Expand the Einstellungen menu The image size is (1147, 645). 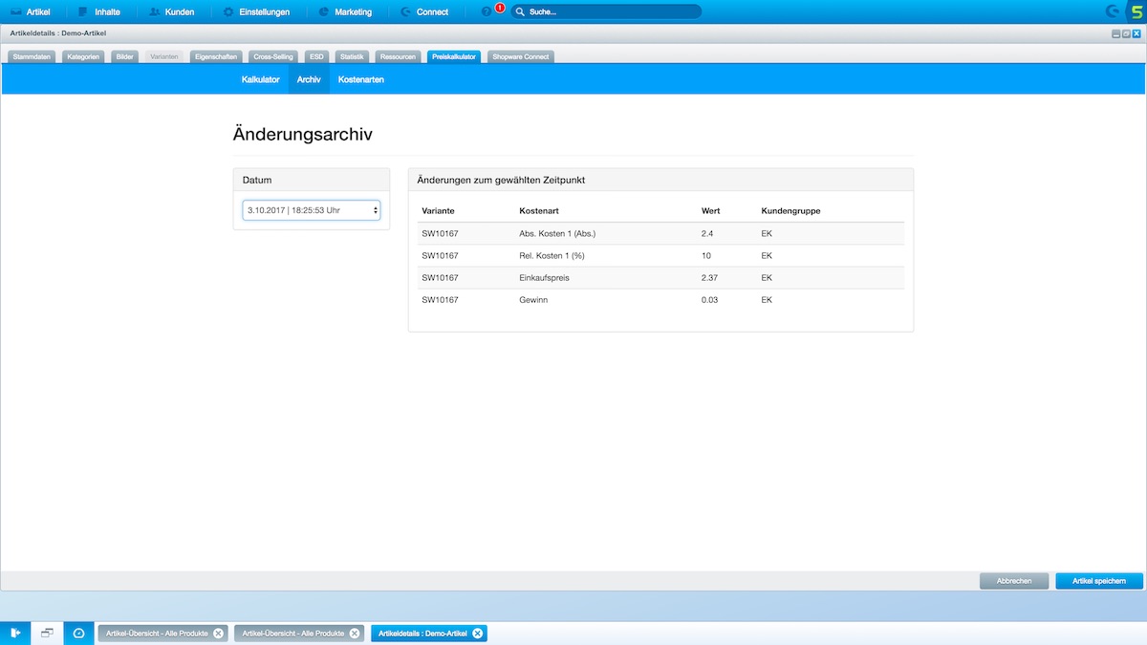[x=256, y=12]
